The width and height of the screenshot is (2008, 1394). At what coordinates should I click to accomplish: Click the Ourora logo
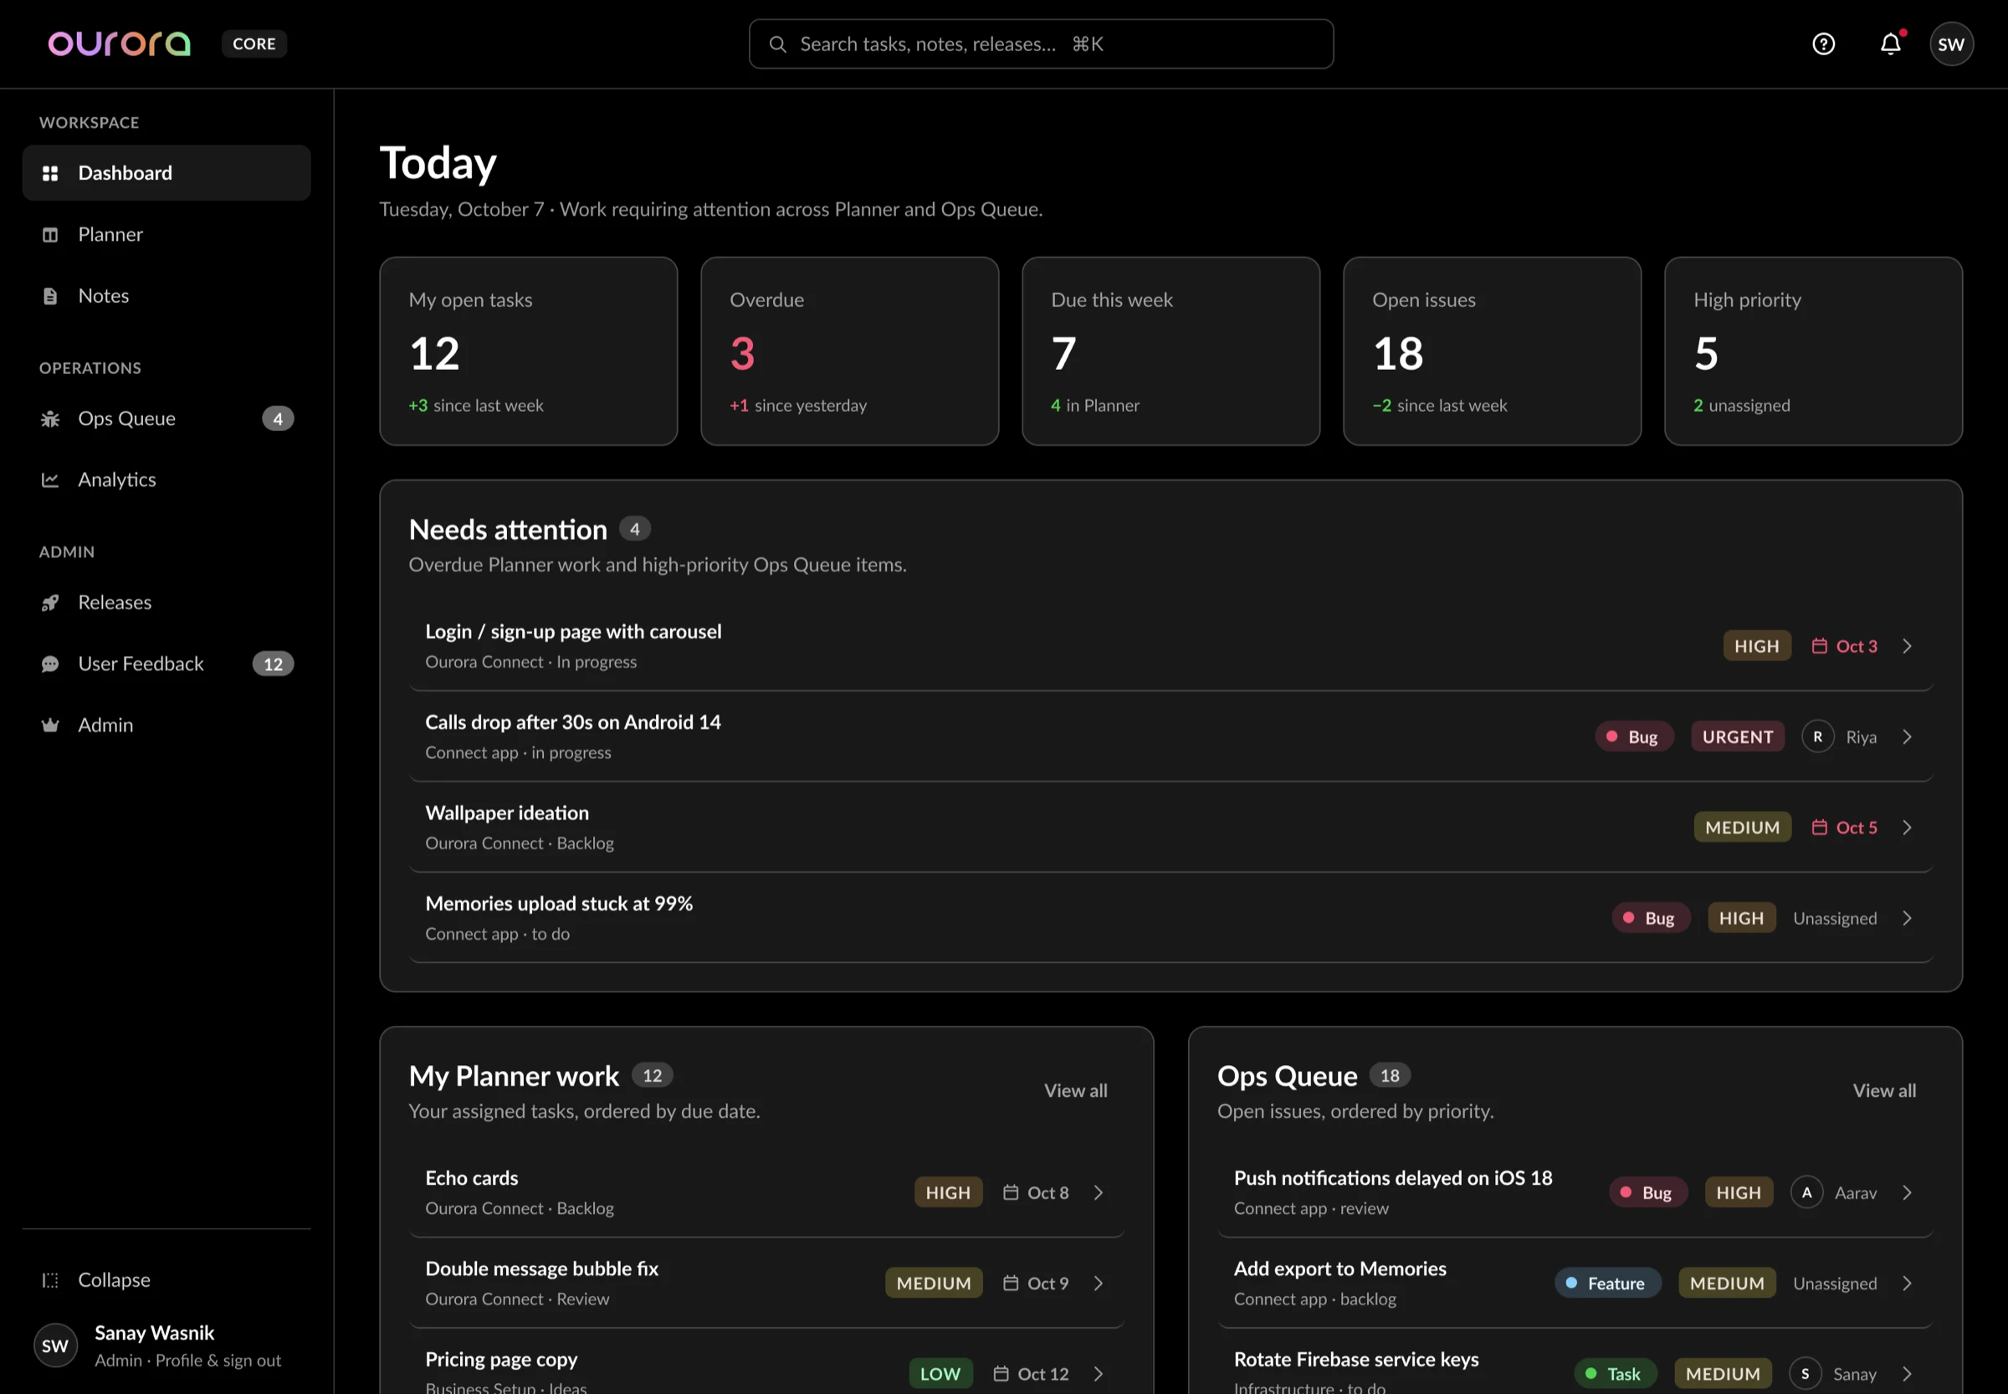click(119, 44)
